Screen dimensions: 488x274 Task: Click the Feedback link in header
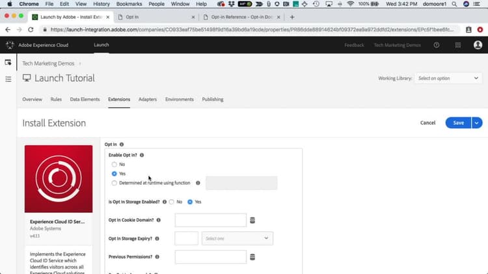pos(354,45)
